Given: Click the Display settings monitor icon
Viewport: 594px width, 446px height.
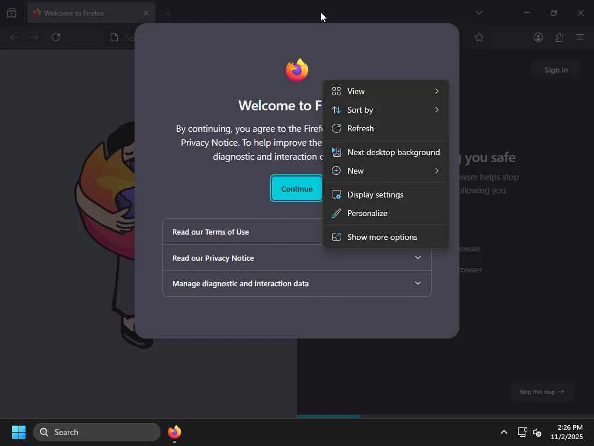Looking at the screenshot, I should coord(336,195).
